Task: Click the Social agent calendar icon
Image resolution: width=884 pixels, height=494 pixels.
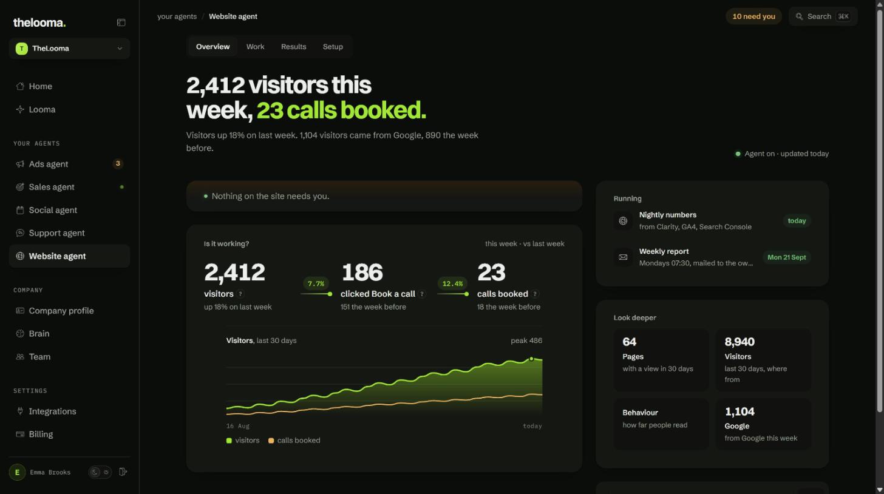Action: pos(20,210)
